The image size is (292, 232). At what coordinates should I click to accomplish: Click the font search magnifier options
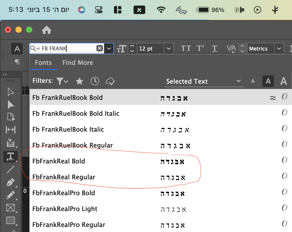point(35,48)
